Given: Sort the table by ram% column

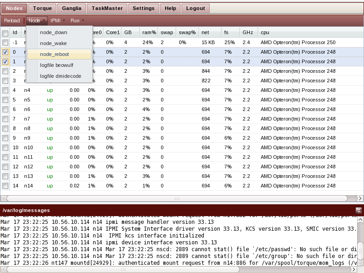Looking at the screenshot, I should click(149, 32).
